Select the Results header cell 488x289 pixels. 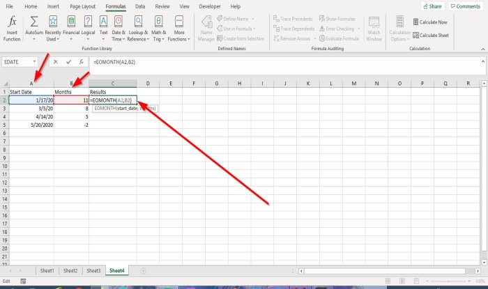[113, 92]
